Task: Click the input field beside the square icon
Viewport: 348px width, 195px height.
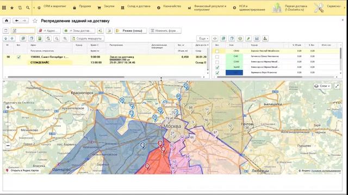Action: click(x=23, y=30)
